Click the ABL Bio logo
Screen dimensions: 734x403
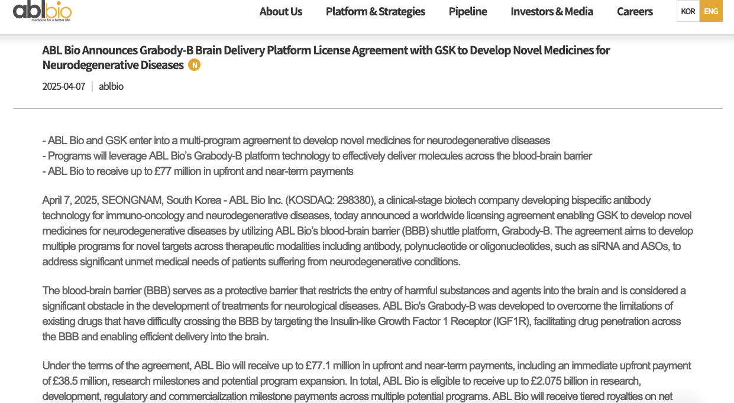click(42, 11)
